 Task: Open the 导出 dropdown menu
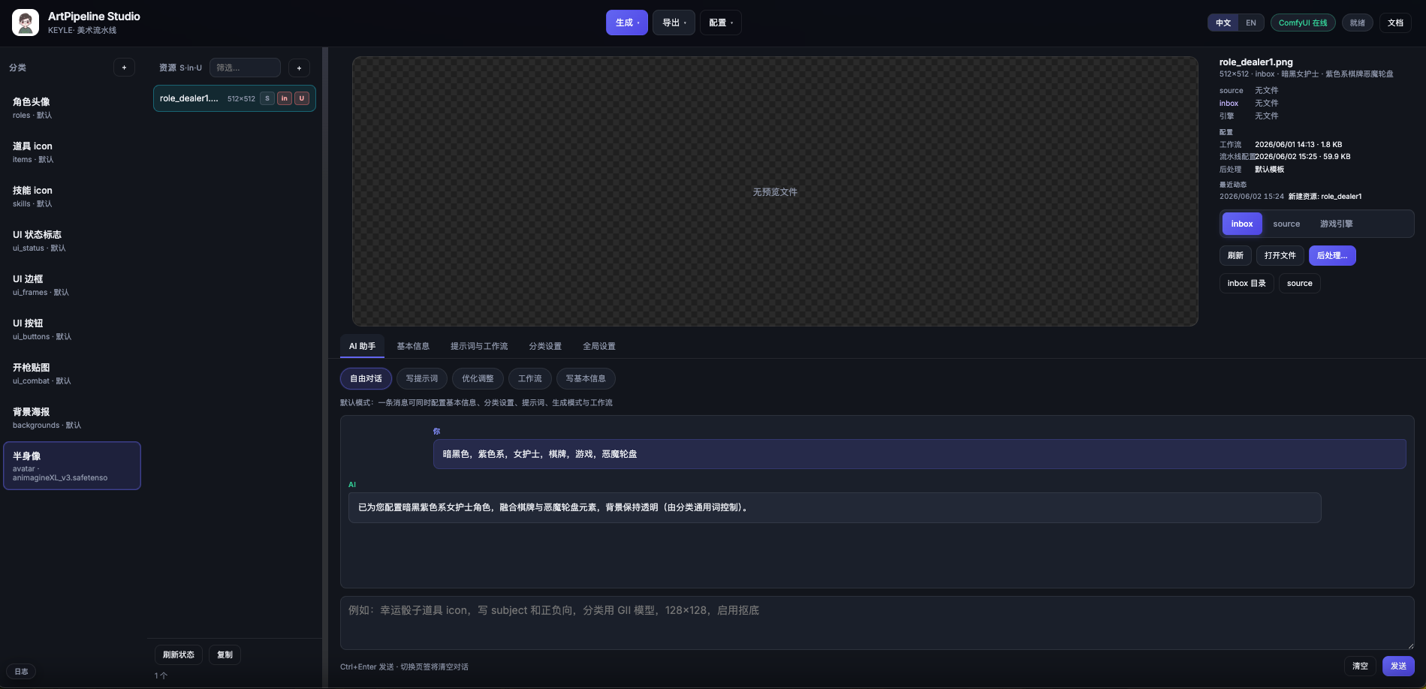coord(674,23)
